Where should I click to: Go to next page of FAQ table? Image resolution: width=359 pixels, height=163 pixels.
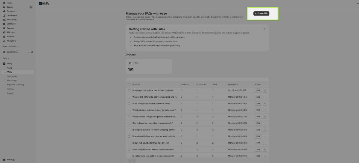pos(134,161)
